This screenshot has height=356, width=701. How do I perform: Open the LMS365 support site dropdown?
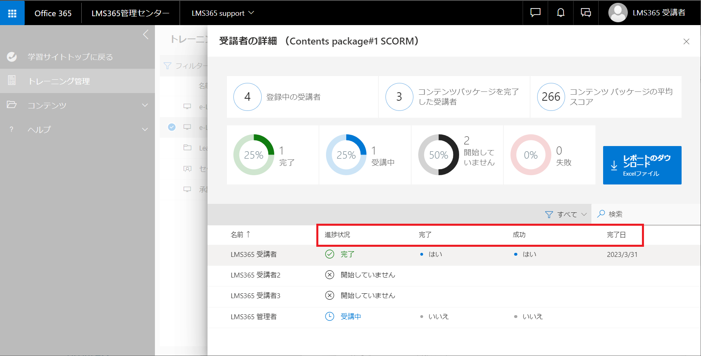222,13
